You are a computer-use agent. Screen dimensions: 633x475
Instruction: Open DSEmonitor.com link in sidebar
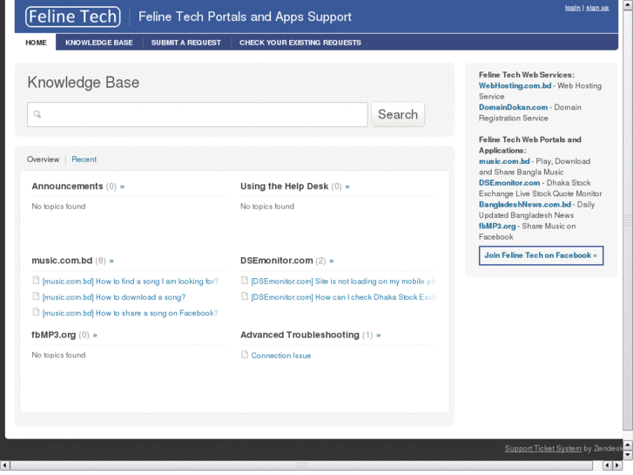click(x=509, y=183)
